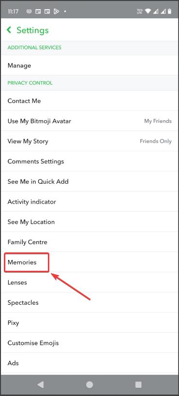This screenshot has height=396, width=179.
Task: Open Family Centre
Action: click(89, 242)
